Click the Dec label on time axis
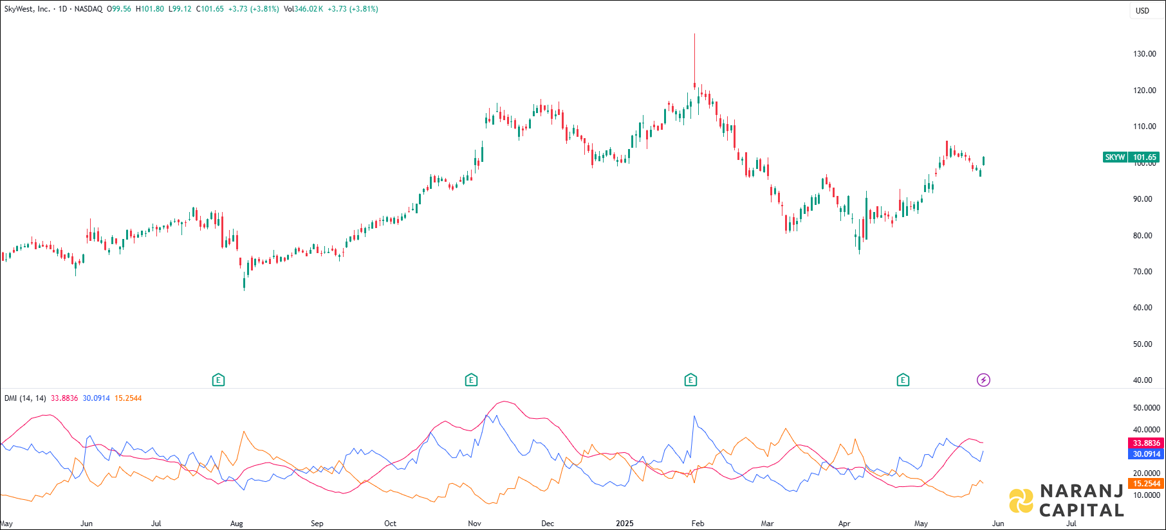Viewport: 1166px width, 530px height. (x=548, y=524)
